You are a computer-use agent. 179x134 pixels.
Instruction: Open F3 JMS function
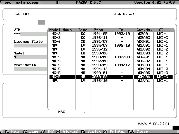(47, 131)
